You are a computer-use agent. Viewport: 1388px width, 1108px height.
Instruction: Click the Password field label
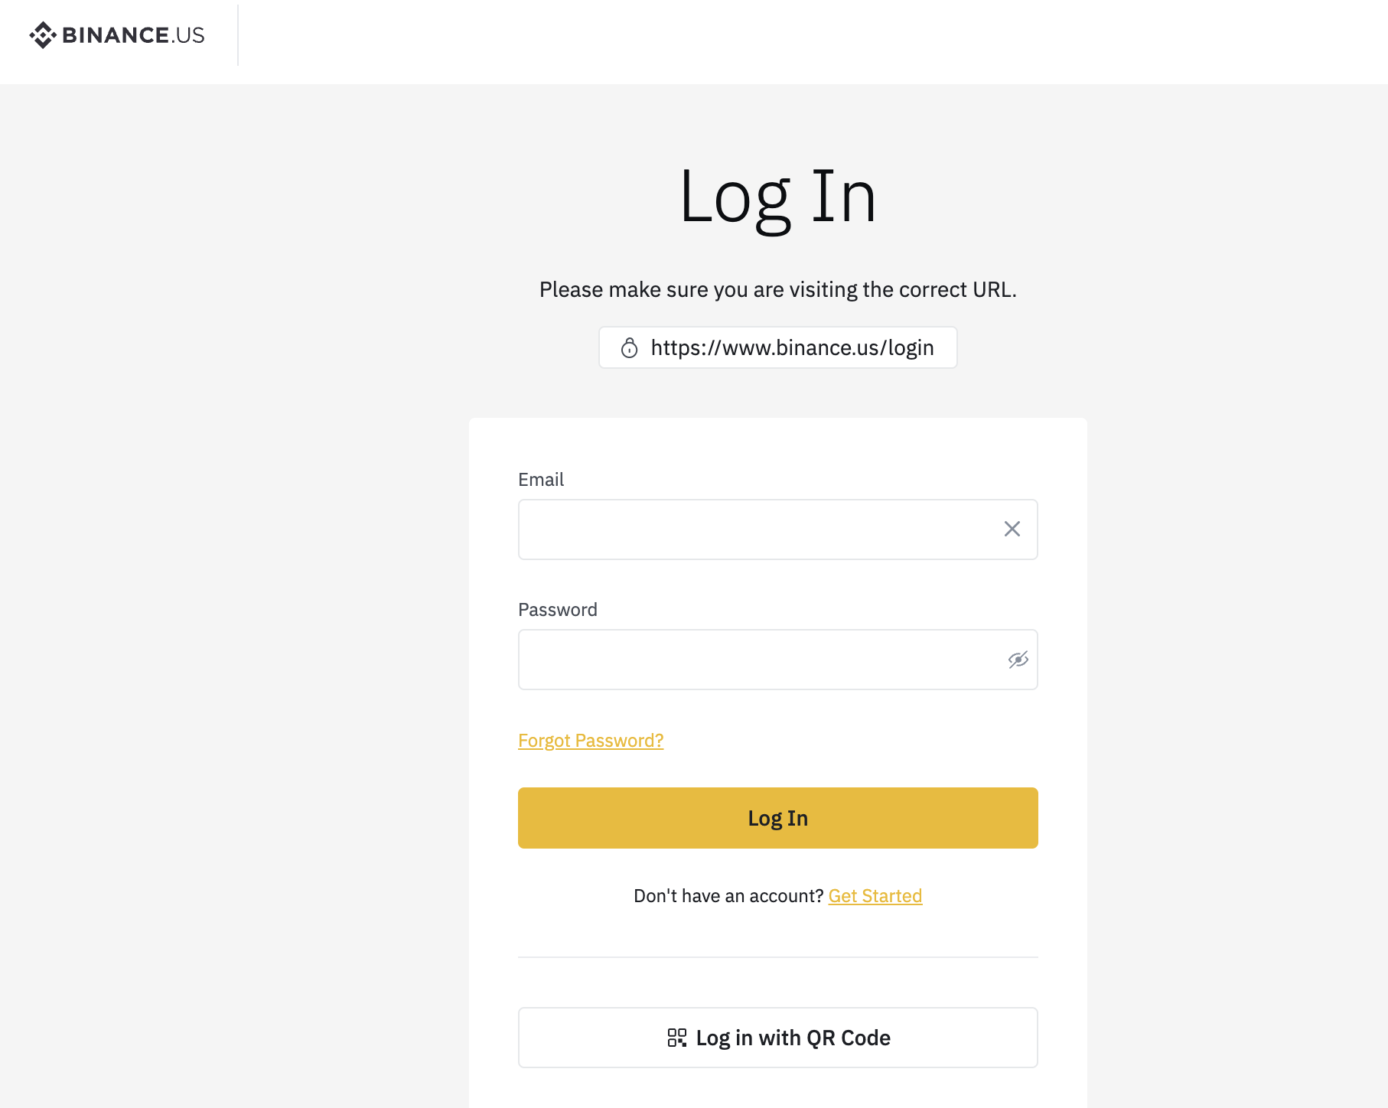(557, 610)
